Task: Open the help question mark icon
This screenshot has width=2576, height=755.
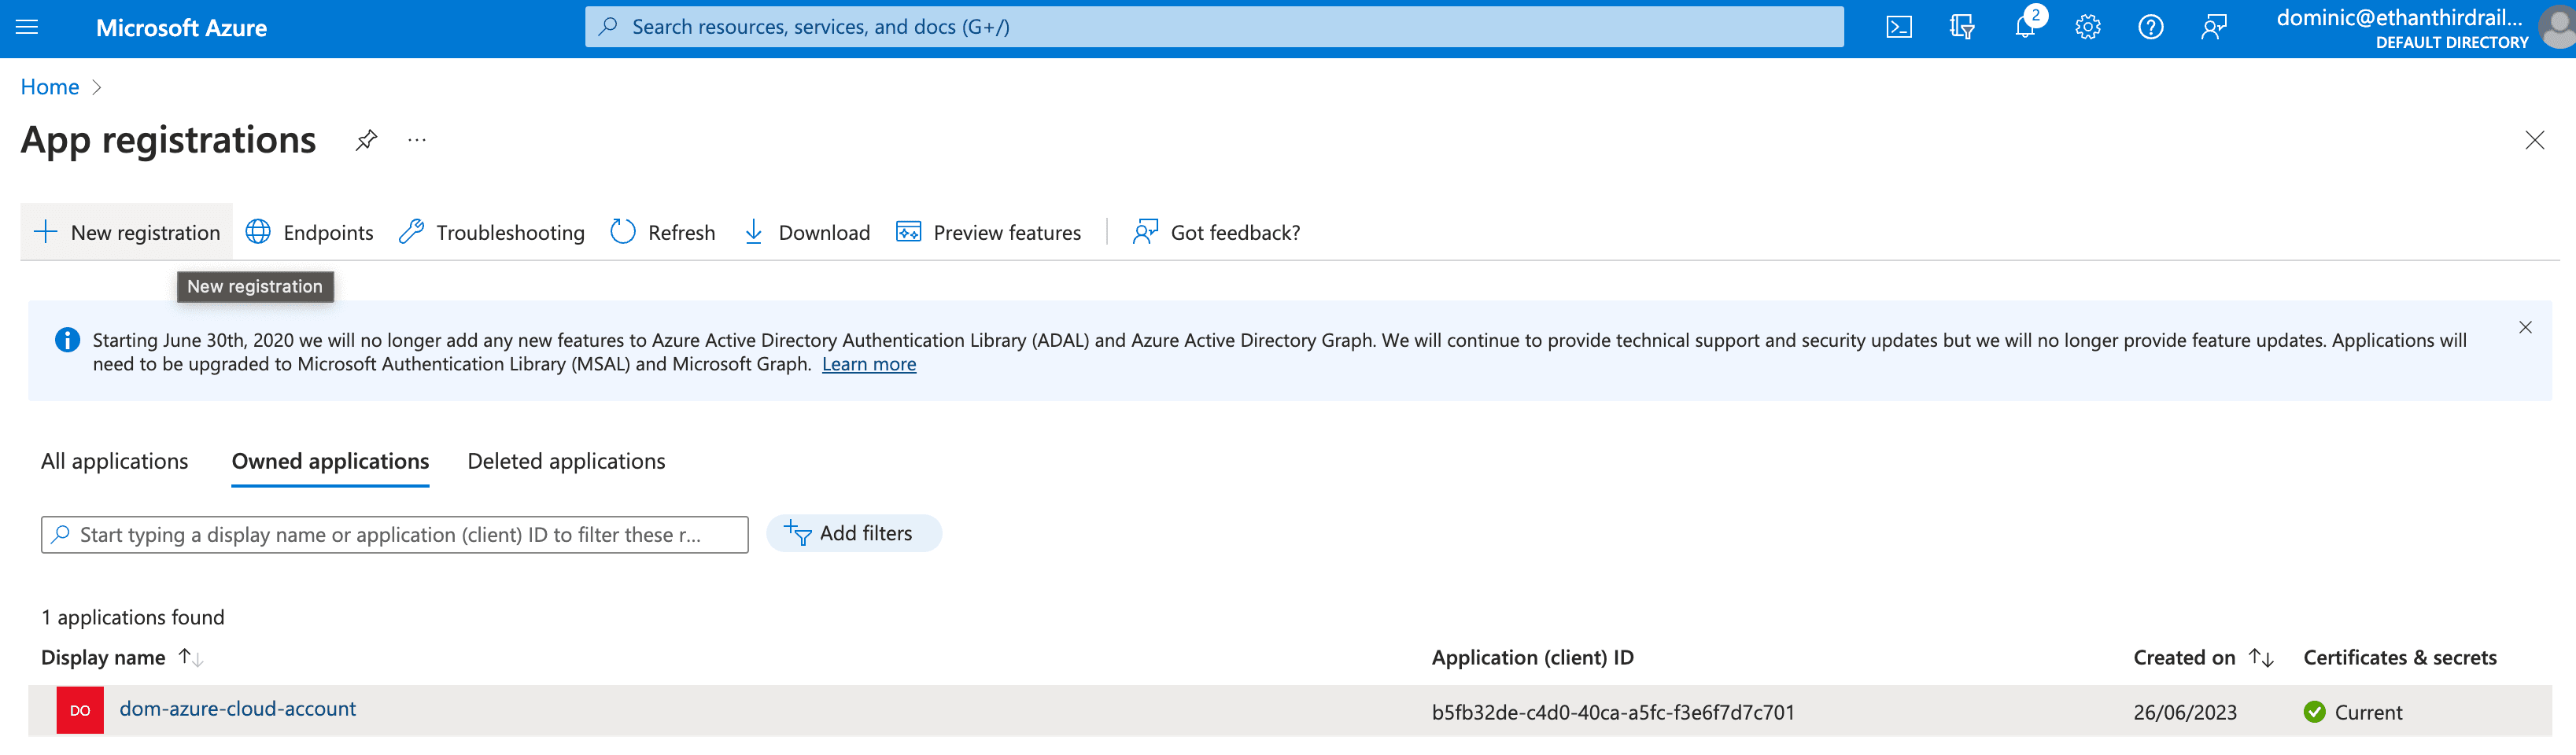Action: 2150,27
